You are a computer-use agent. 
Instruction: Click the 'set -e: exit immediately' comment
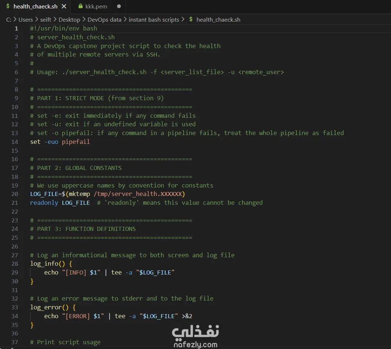113,116
